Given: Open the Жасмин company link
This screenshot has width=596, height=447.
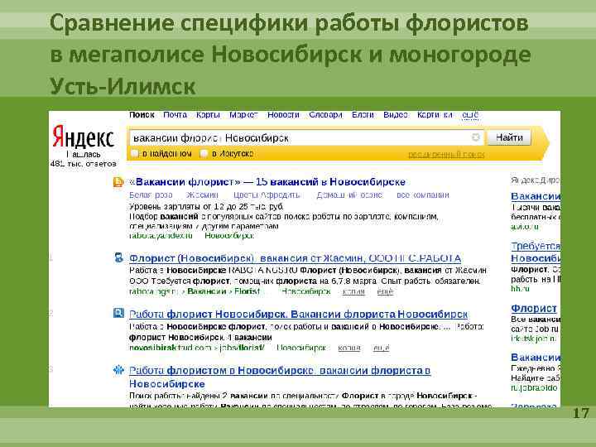Looking at the screenshot, I should [x=202, y=195].
